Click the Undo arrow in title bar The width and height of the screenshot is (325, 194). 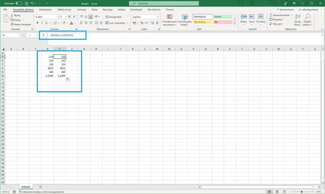[32, 3]
